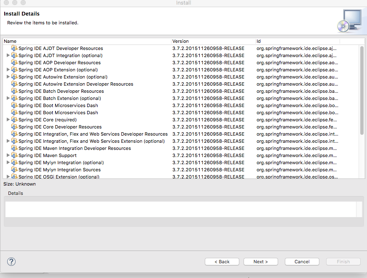
Task: Expand Spring IDE Core (required)
Action: (8, 119)
